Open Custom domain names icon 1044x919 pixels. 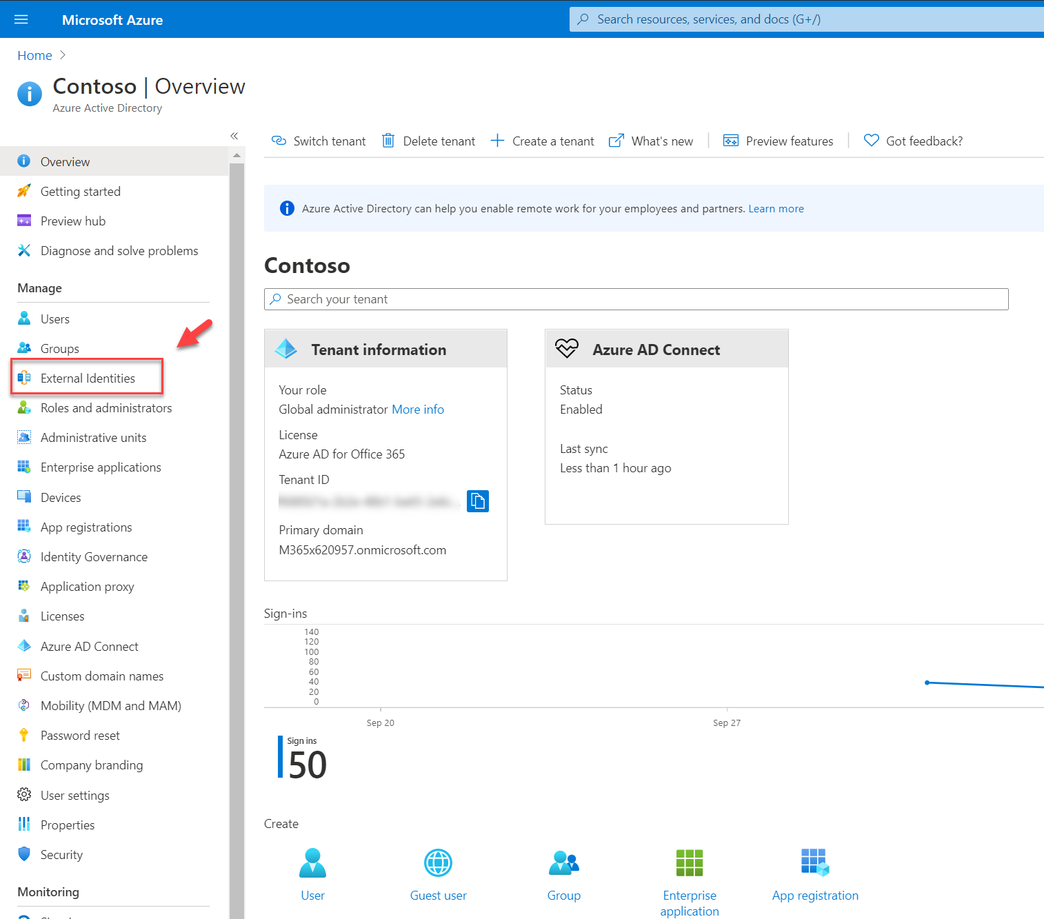click(x=24, y=676)
